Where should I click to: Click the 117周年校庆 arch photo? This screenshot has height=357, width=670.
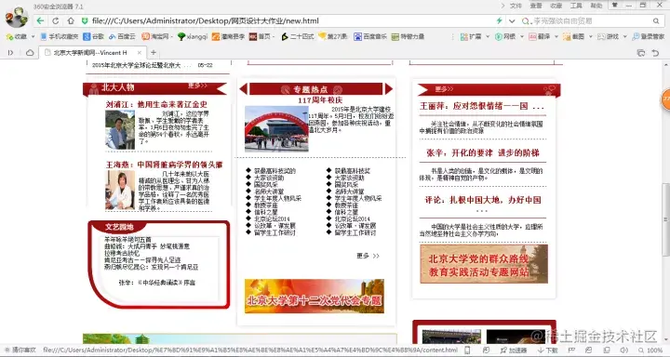(x=276, y=129)
